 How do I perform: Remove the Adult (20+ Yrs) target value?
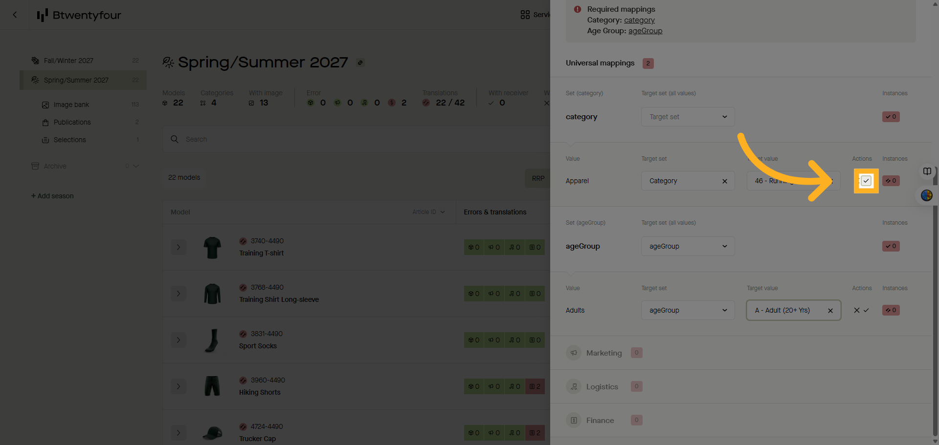pyautogui.click(x=830, y=310)
